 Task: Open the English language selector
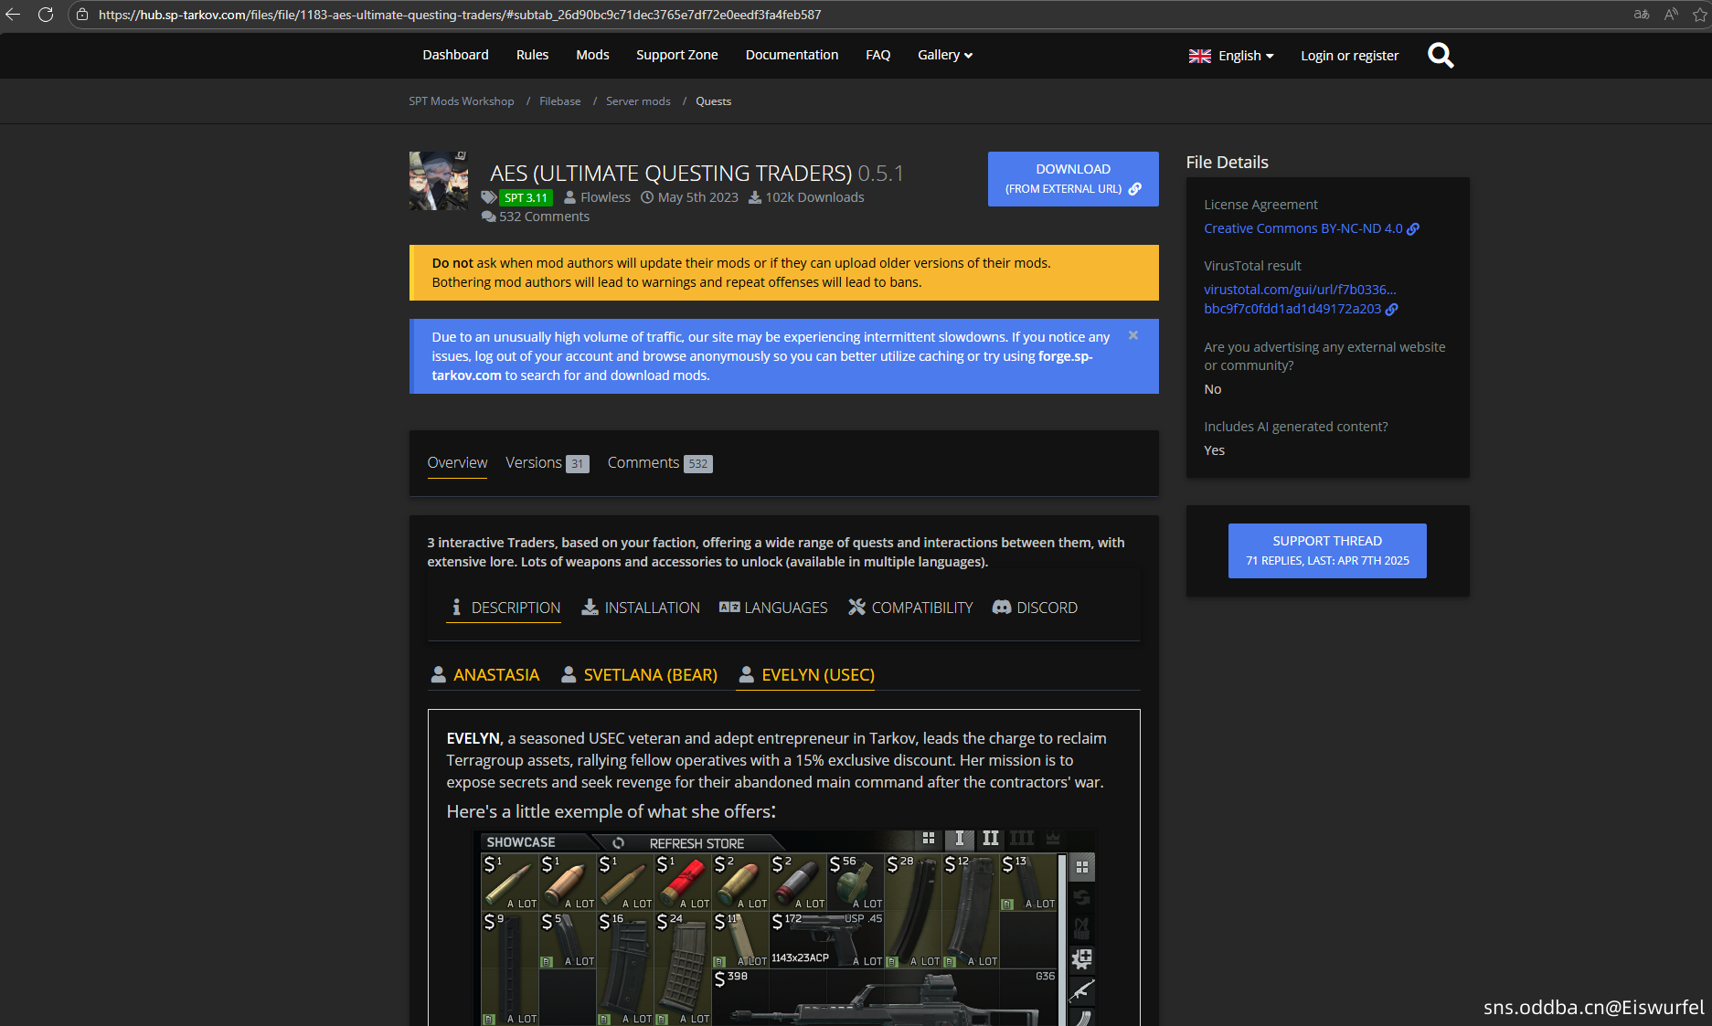(x=1231, y=56)
